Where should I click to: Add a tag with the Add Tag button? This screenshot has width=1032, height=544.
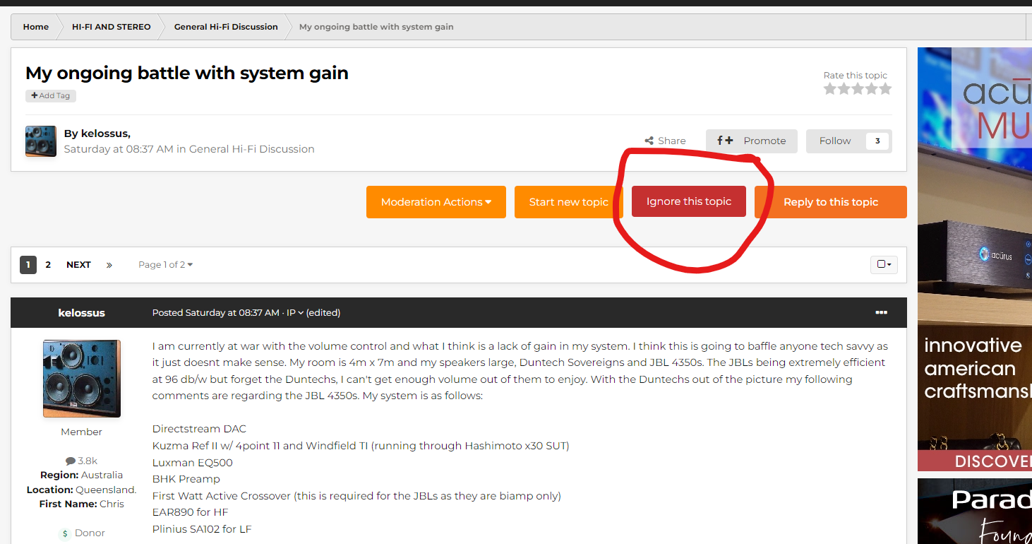[x=51, y=95]
